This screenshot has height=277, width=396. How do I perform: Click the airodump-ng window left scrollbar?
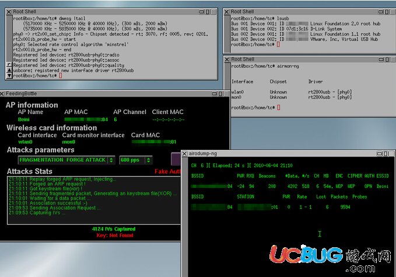[x=185, y=216]
